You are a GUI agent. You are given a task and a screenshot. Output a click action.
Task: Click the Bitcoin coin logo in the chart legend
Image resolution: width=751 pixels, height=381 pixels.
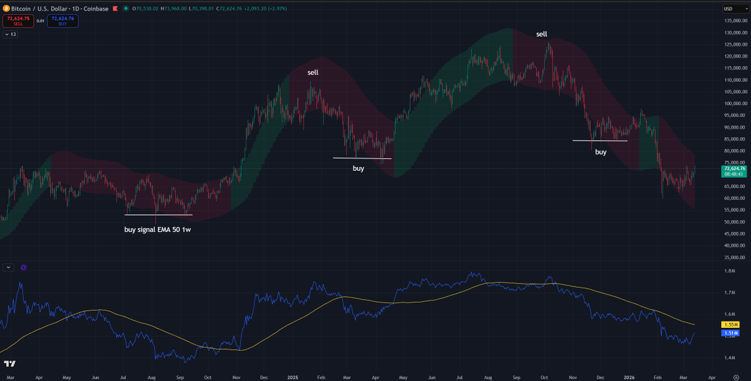click(x=6, y=9)
